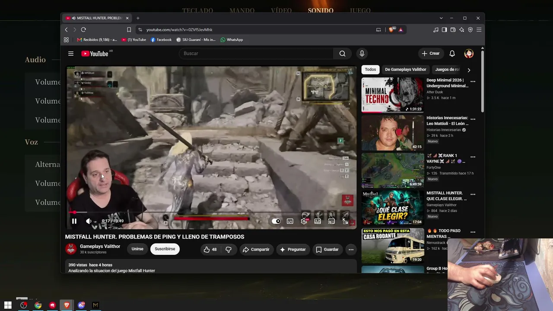Screen dimensions: 553x311
Task: Close the Mistfall Hunter YouTube tab
Action: click(127, 18)
